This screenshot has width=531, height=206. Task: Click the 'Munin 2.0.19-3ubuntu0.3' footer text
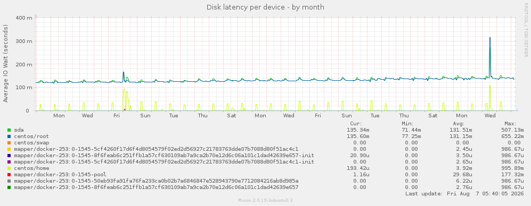pyautogui.click(x=265, y=200)
